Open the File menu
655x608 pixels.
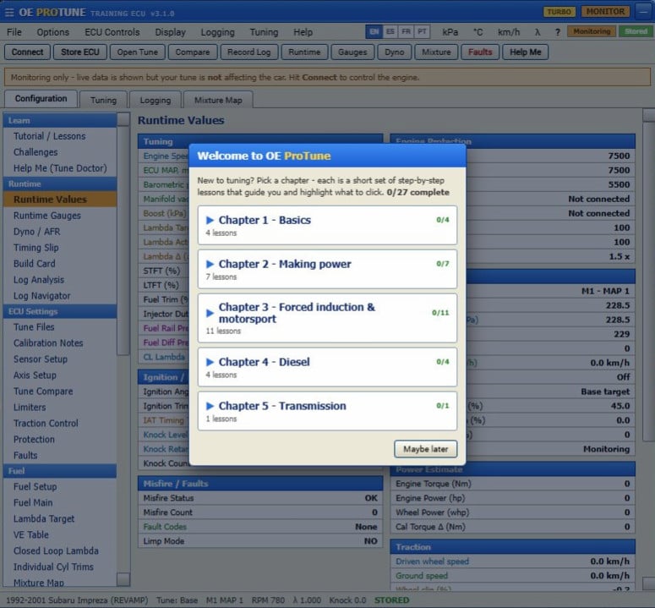coord(14,32)
